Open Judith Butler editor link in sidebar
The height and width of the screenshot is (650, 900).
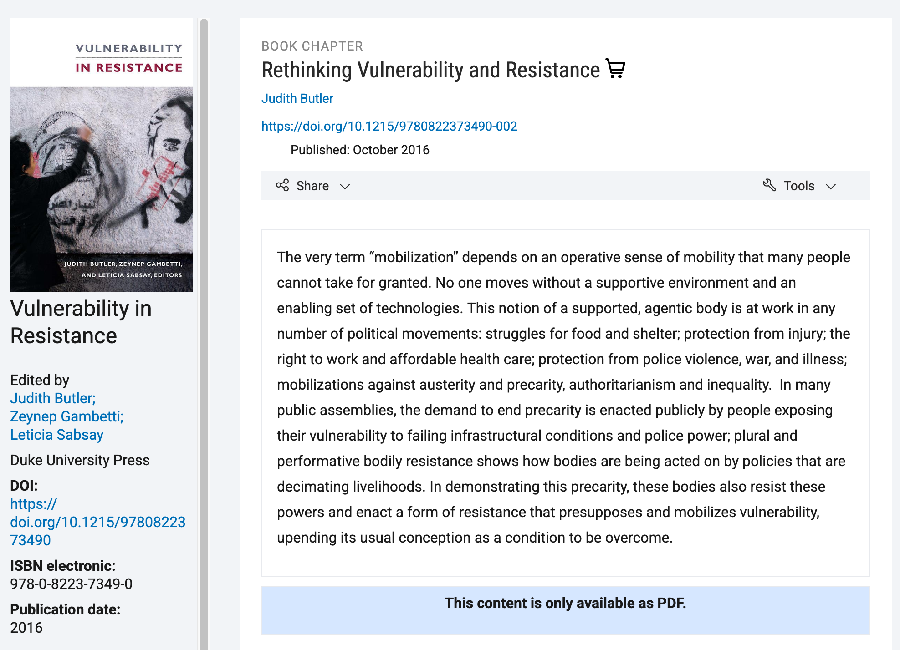(x=53, y=398)
